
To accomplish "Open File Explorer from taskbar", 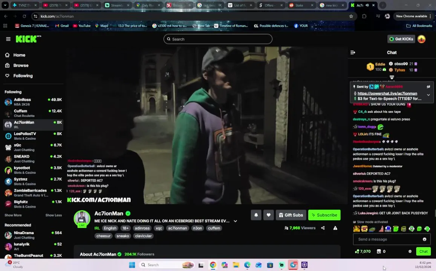I will pos(236,265).
